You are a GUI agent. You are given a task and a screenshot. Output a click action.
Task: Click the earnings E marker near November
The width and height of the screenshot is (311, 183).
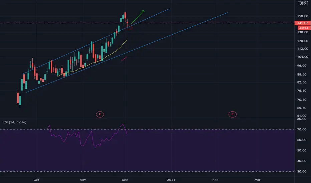click(100, 114)
